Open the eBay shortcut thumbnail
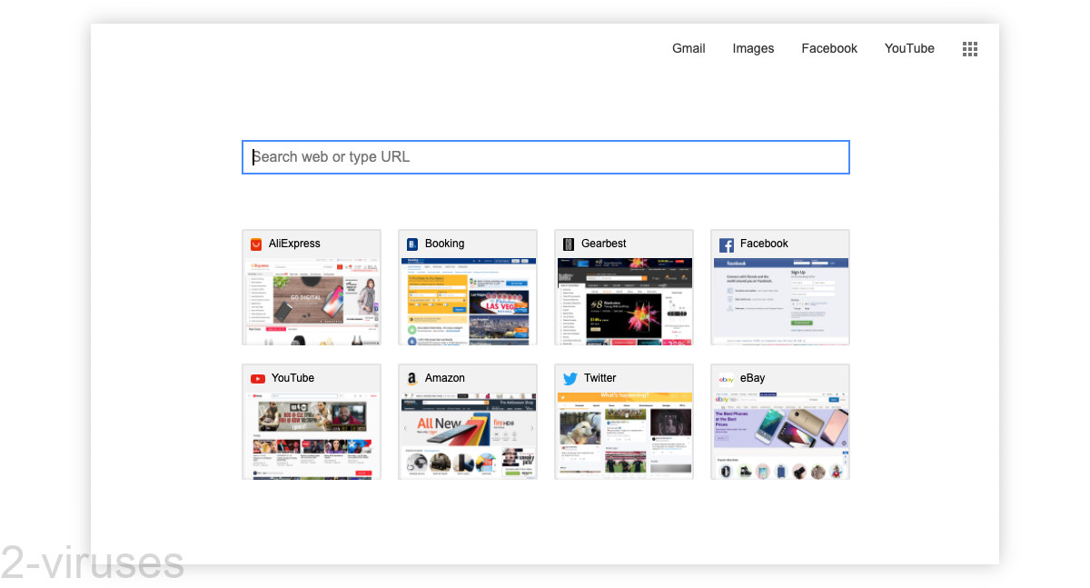This screenshot has height=588, width=1090. tap(779, 434)
